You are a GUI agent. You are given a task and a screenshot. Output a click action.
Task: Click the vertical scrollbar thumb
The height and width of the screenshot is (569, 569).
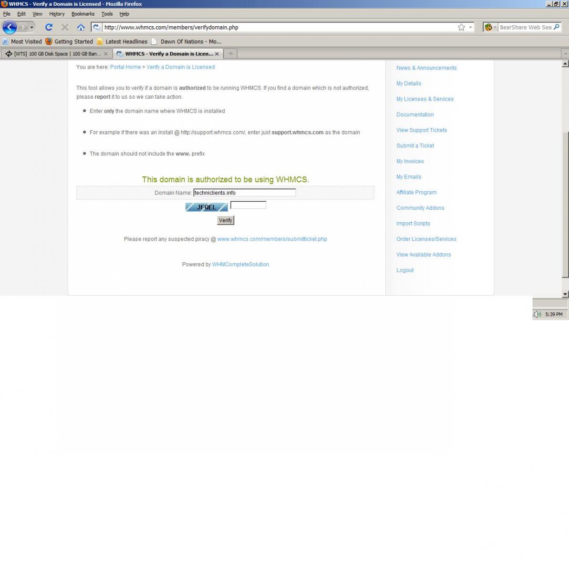(x=565, y=204)
